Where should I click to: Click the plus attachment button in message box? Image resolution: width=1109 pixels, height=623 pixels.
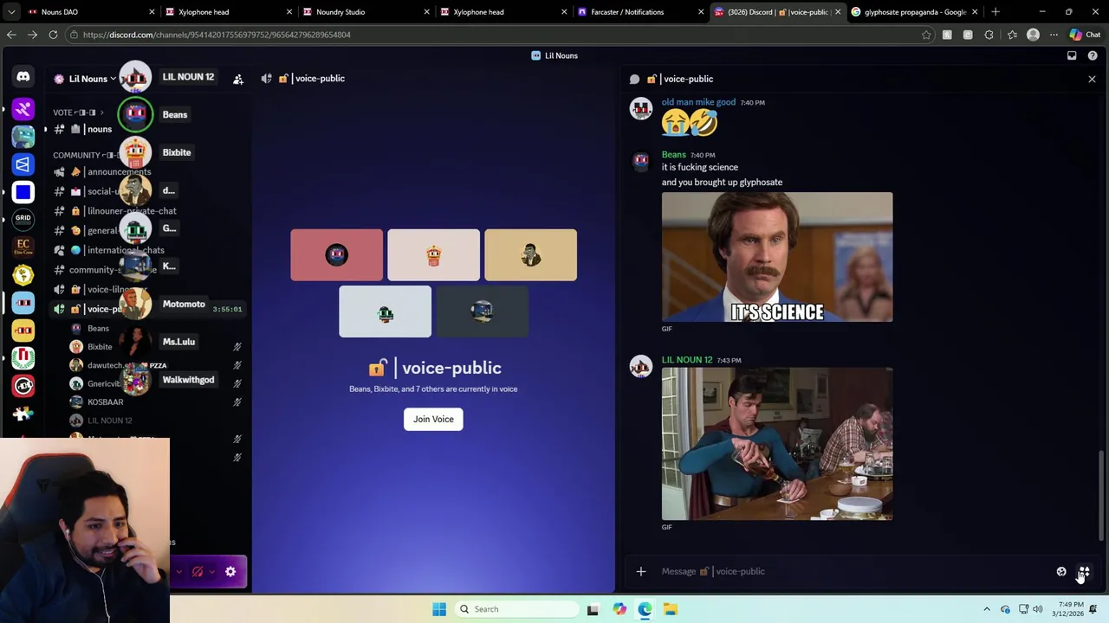[641, 571]
